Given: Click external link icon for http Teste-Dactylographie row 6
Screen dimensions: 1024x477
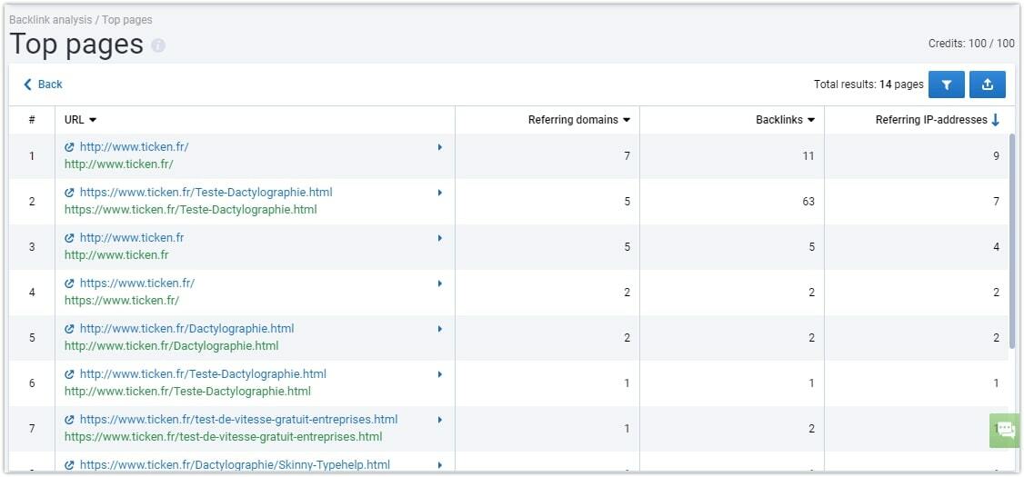Looking at the screenshot, I should click(70, 374).
